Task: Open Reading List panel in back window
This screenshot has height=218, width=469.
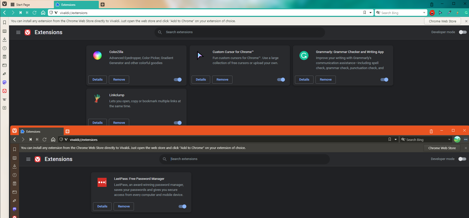Action: point(5,31)
